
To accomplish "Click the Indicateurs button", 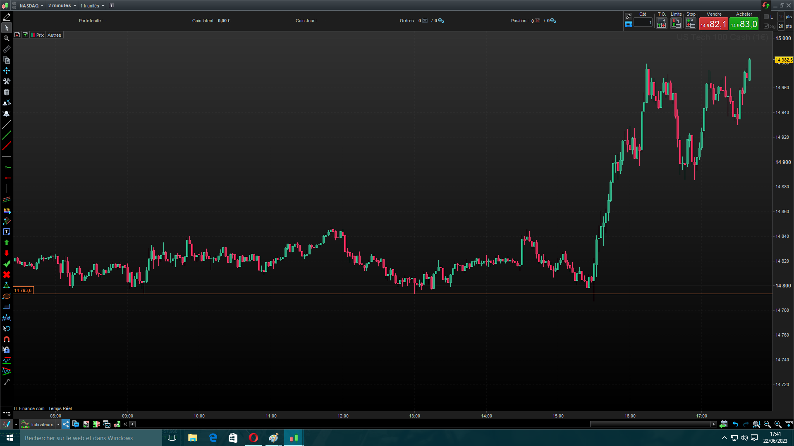I will tap(42, 425).
